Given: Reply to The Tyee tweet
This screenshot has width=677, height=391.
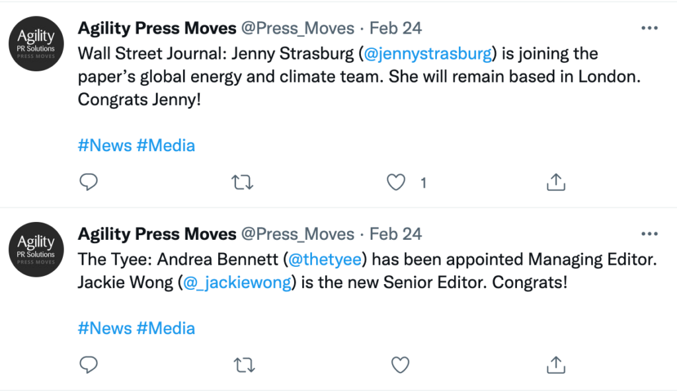Looking at the screenshot, I should tap(89, 364).
